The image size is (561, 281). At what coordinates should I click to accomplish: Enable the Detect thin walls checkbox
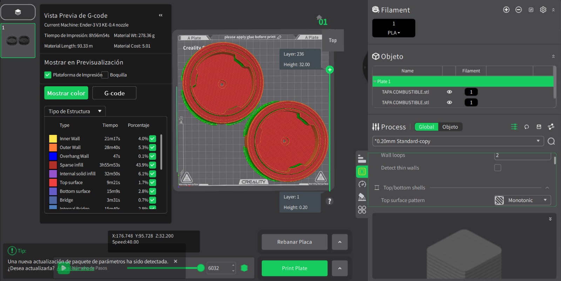(498, 168)
